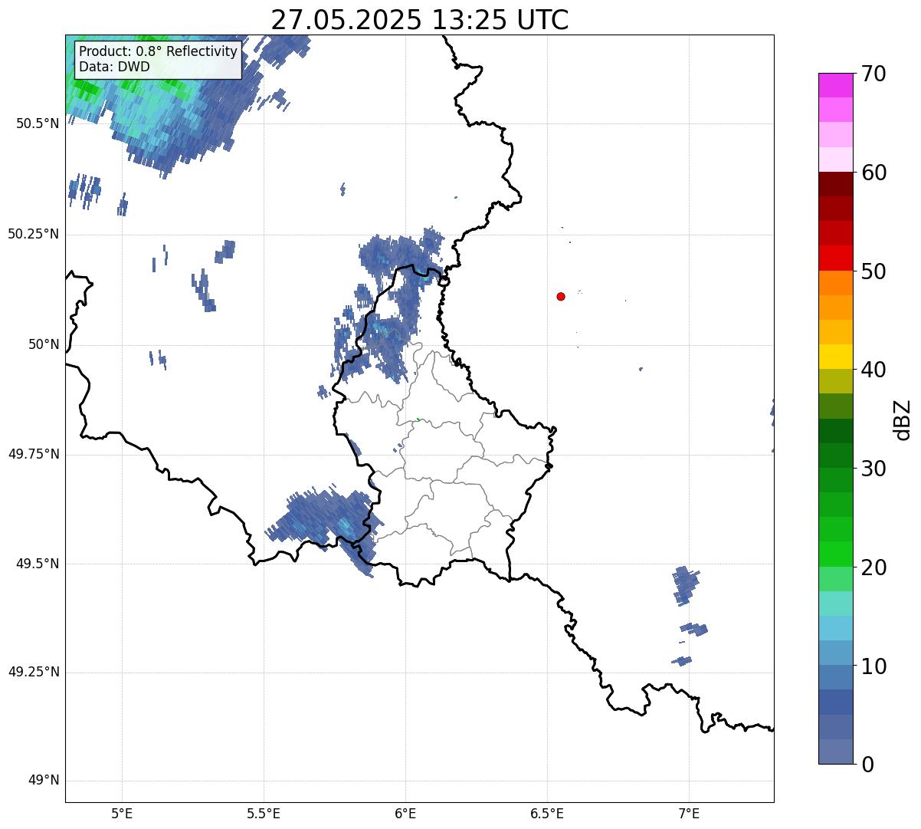Image resolution: width=921 pixels, height=829 pixels.
Task: Pick the bottom grey-blue segment just above 0
Action: 835,752
